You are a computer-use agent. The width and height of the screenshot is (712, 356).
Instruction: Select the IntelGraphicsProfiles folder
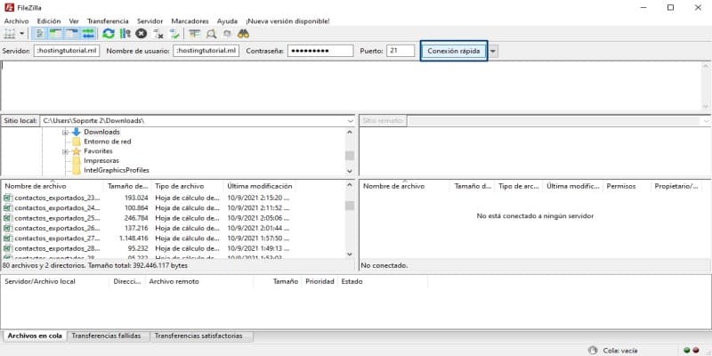pos(117,170)
